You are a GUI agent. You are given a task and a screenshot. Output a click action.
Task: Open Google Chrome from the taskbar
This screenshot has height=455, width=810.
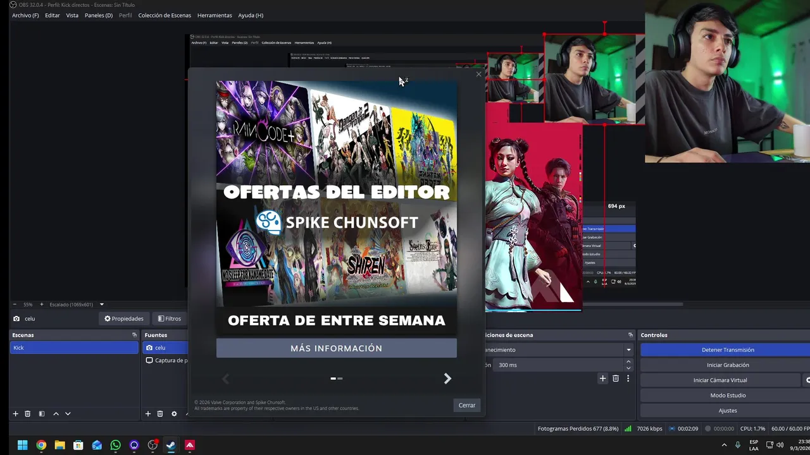[41, 445]
